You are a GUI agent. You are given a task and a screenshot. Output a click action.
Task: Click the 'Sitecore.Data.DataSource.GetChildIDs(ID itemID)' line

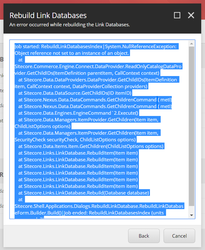[75, 93]
